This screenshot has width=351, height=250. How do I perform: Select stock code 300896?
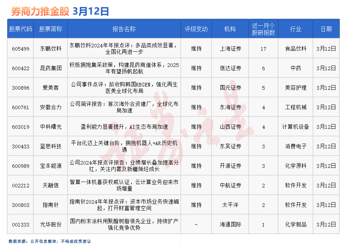(x=21, y=88)
